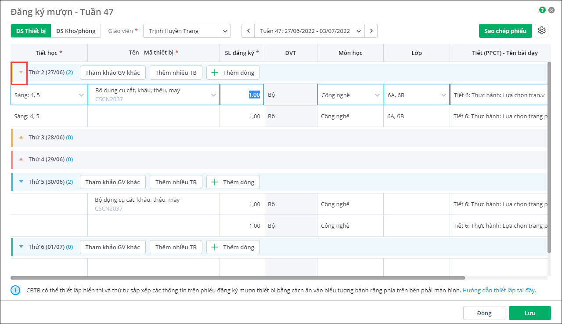The width and height of the screenshot is (562, 324).
Task: Go to previous week arrow
Action: pos(249,31)
